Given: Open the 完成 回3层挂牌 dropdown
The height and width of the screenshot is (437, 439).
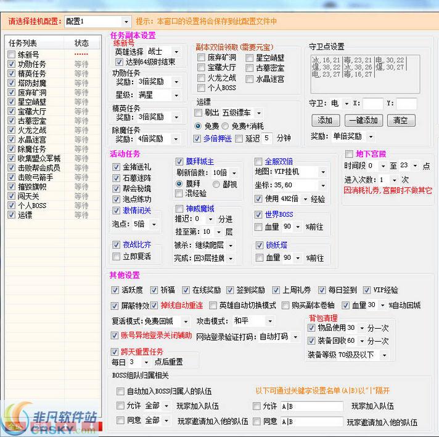Looking at the screenshot, I should [x=214, y=258].
